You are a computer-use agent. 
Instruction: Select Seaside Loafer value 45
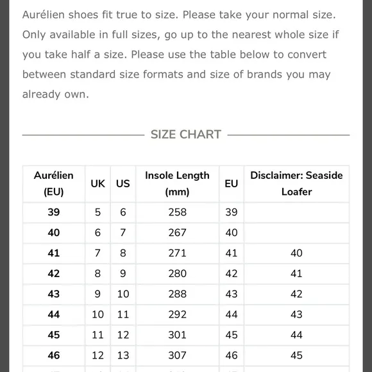point(296,355)
